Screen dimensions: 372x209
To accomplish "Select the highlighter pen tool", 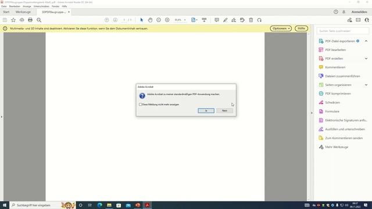I will (225, 20).
